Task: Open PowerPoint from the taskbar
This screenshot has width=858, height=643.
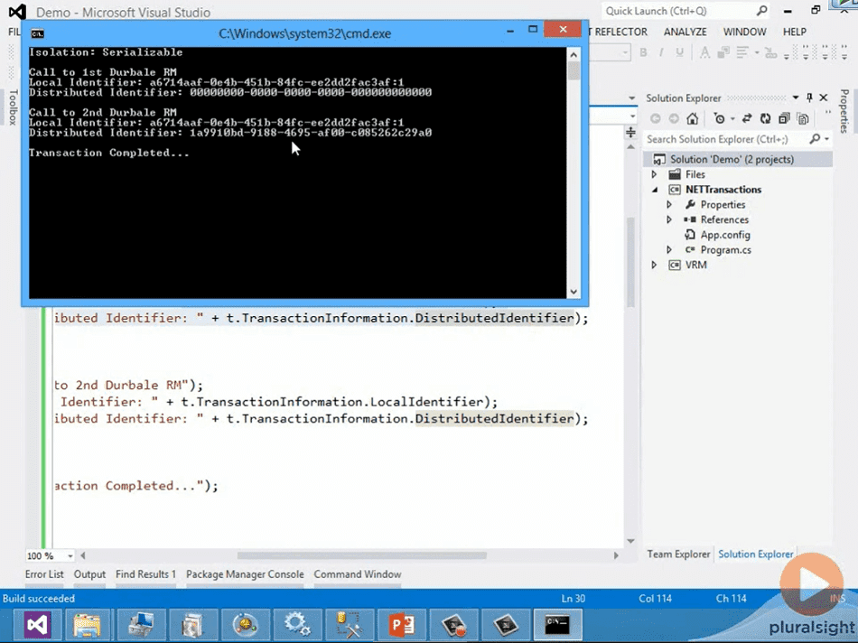Action: 402,625
